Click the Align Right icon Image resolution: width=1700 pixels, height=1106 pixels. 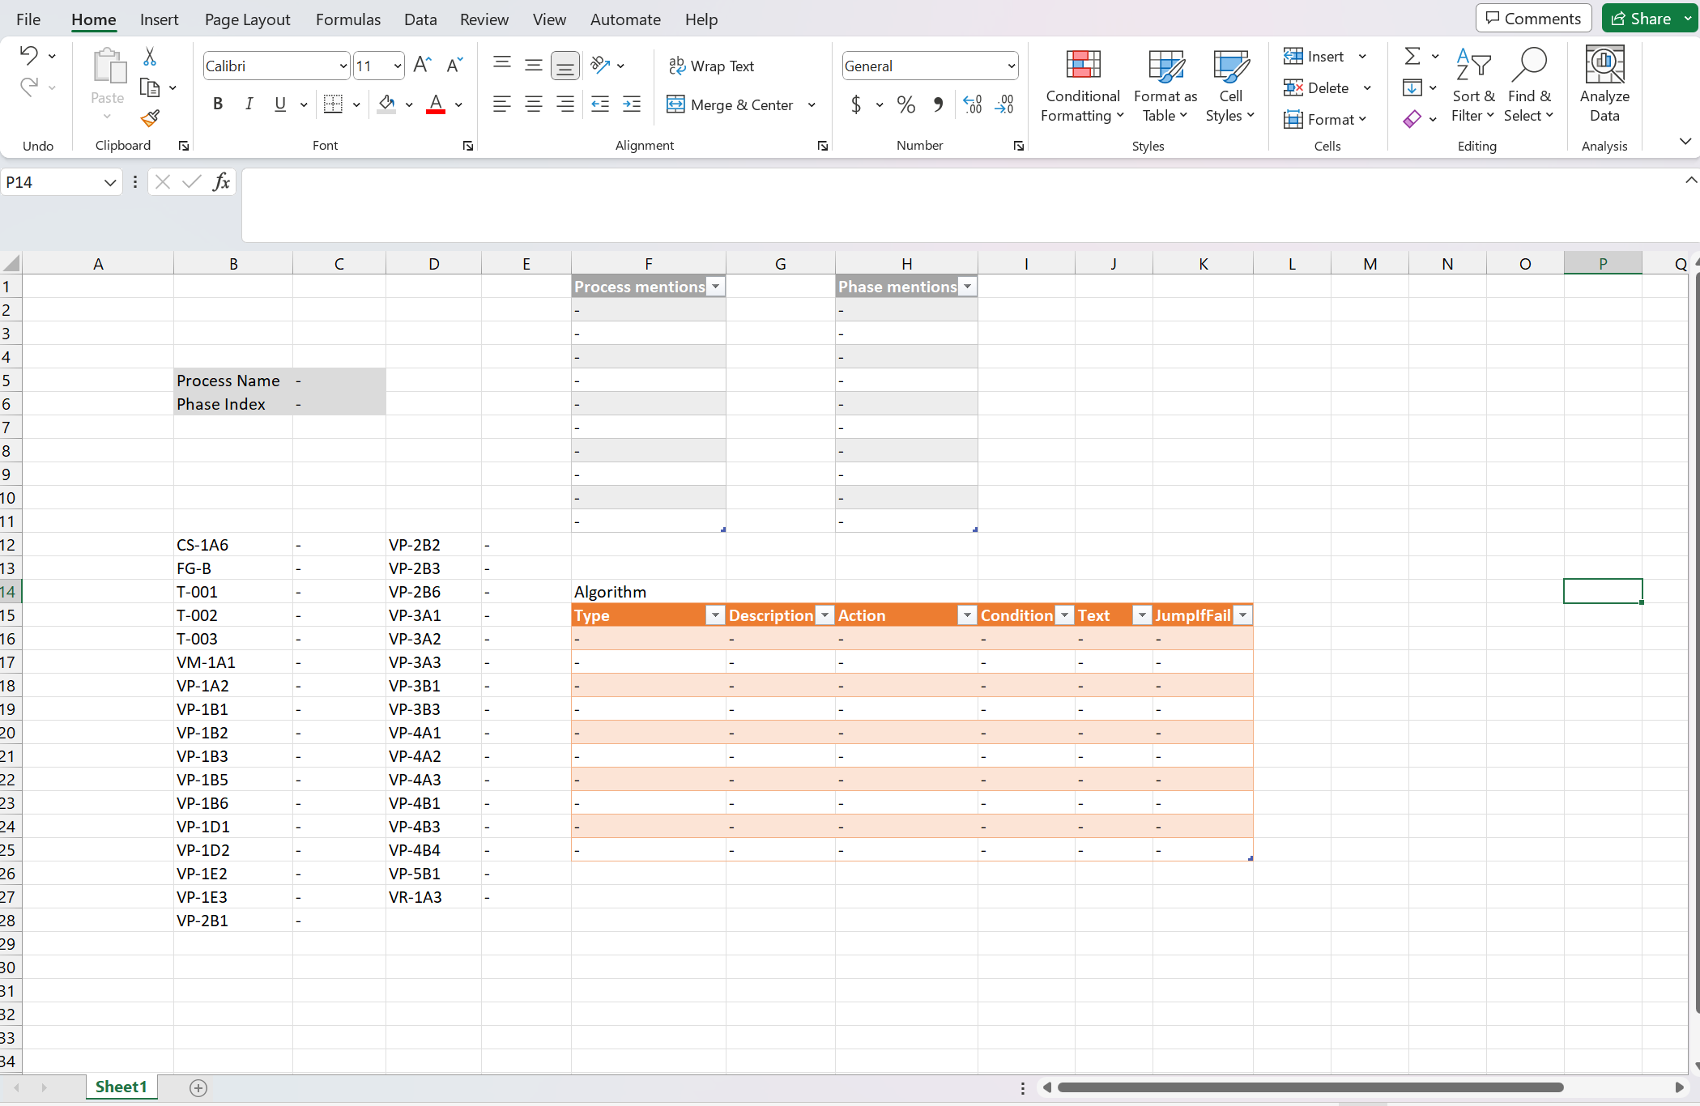tap(565, 104)
